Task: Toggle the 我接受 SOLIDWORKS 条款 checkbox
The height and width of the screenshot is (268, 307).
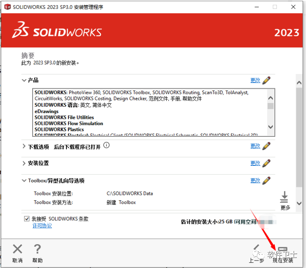Action: [27, 219]
